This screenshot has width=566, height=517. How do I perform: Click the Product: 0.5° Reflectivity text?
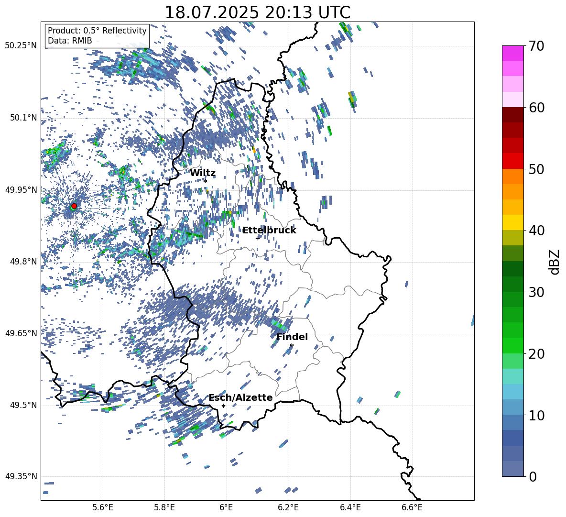click(x=97, y=30)
